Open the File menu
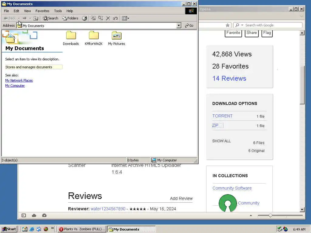The image size is (311, 233). pos(6,11)
